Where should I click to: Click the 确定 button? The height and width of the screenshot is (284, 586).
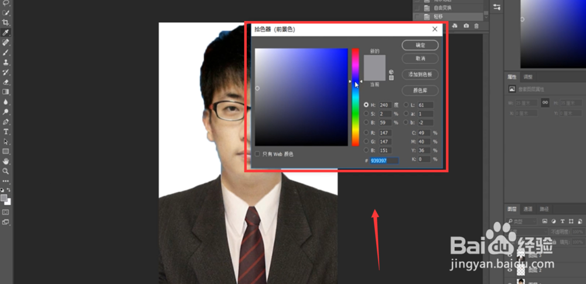tap(420, 45)
